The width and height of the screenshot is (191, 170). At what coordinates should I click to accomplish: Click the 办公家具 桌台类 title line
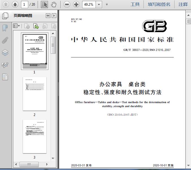click(x=122, y=84)
